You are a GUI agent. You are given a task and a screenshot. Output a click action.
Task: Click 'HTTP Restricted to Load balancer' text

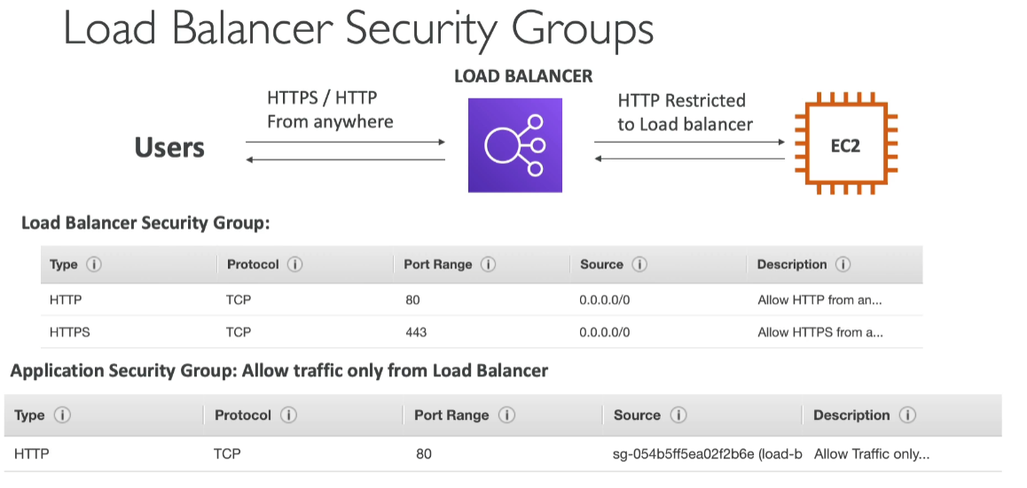pyautogui.click(x=685, y=112)
